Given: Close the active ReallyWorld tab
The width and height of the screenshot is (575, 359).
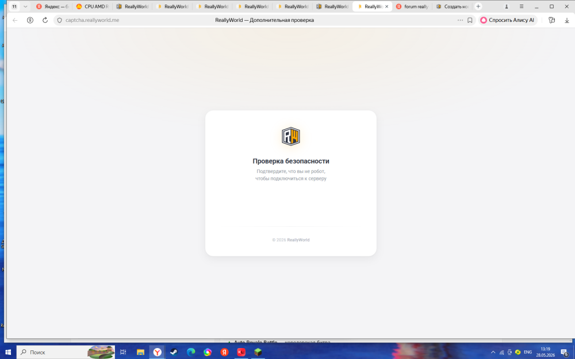Looking at the screenshot, I should (x=386, y=6).
